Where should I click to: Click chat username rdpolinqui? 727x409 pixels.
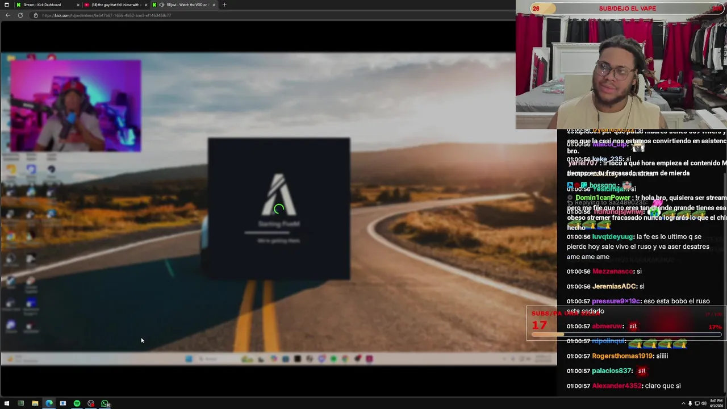tap(609, 341)
